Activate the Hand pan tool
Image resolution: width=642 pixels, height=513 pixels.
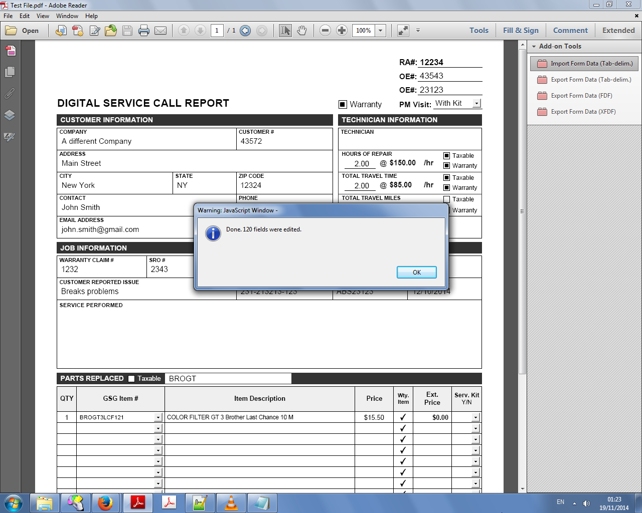coord(301,31)
